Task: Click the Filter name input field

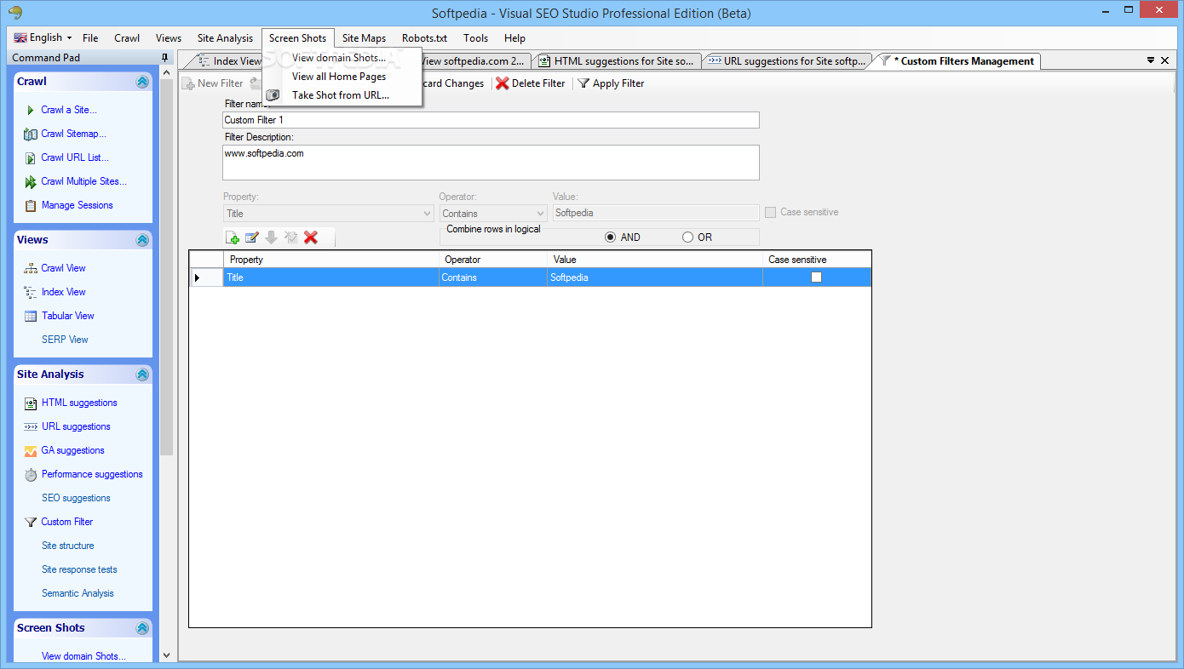Action: (x=491, y=120)
